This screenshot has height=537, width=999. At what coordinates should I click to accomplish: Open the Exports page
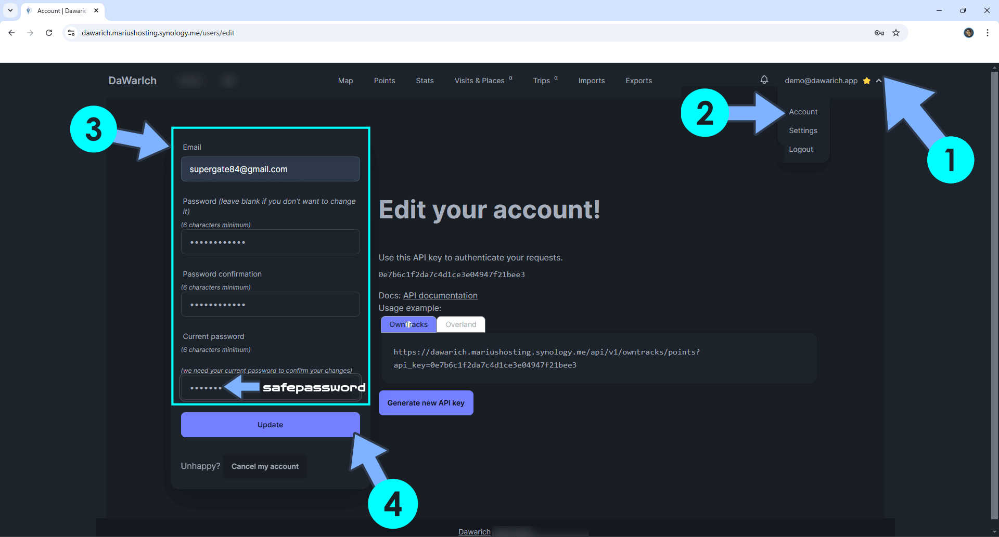pyautogui.click(x=638, y=81)
